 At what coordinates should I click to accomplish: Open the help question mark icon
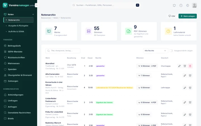(x=181, y=5)
